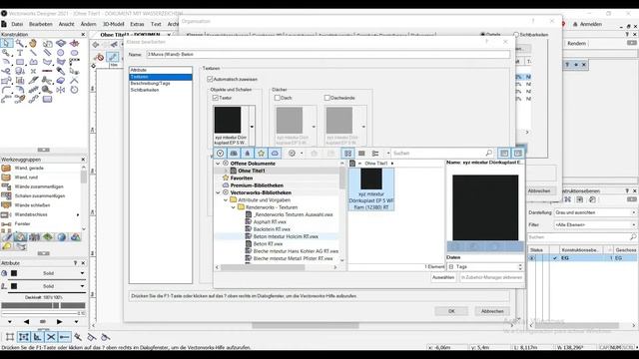This screenshot has width=639, height=359.
Task: Select the light bulb tool set icon
Action: [x=7, y=246]
